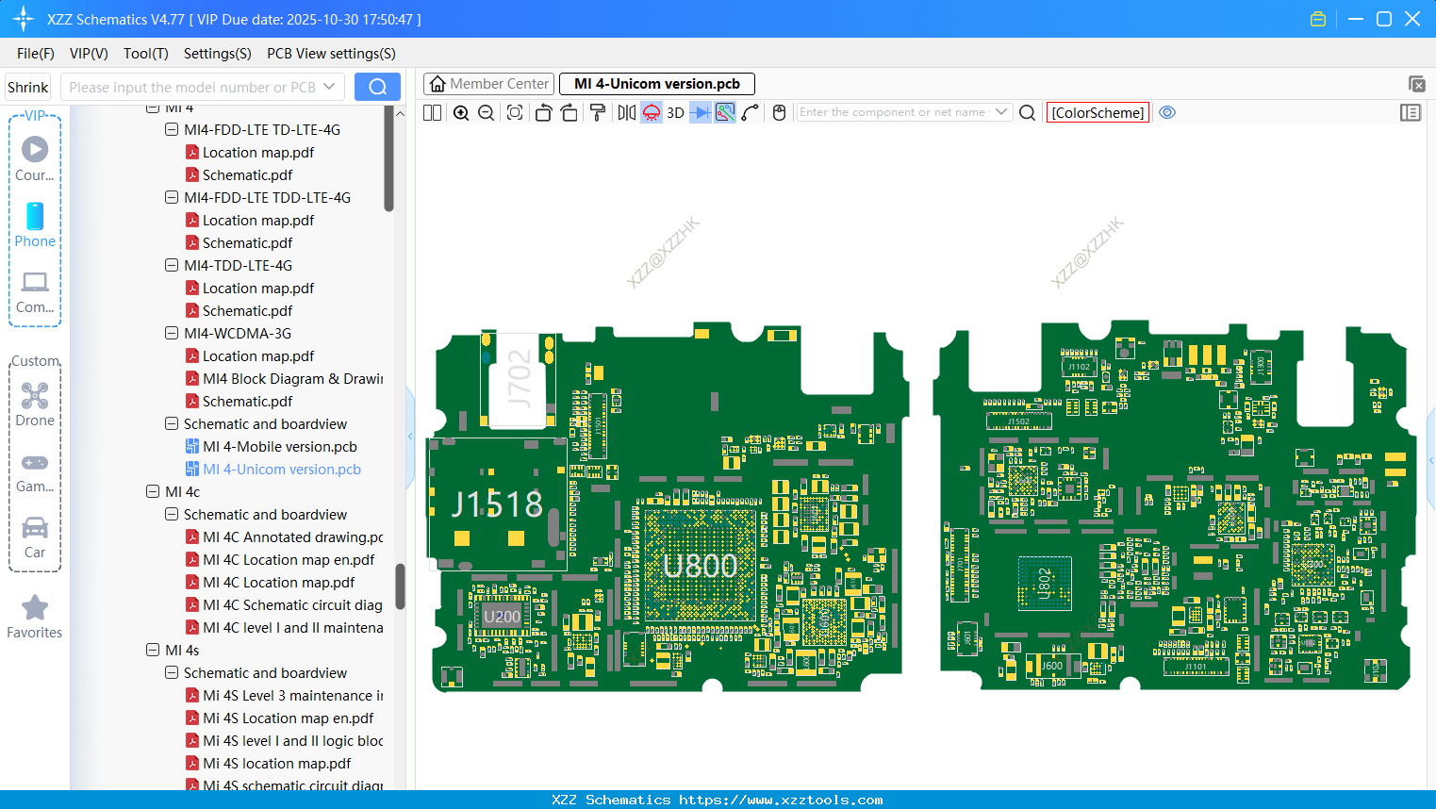This screenshot has height=809, width=1436.
Task: Open MI 4-Mobile version.pcb file
Action: click(279, 446)
